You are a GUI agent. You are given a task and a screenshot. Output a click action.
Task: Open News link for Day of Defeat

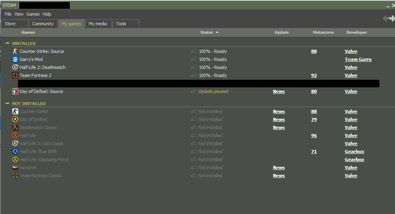click(279, 119)
